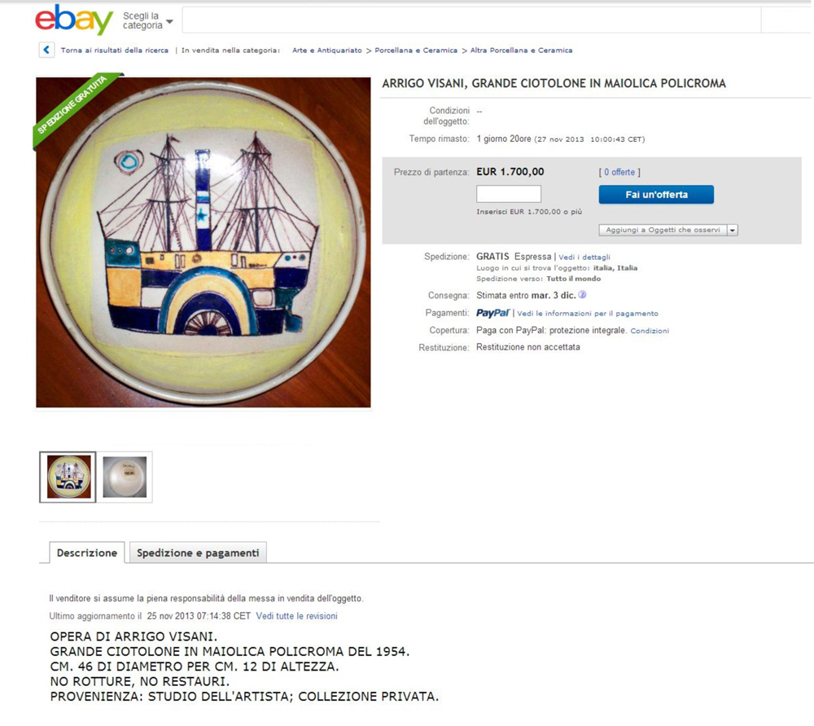Click the green Spedizione gratuita ribbon
Image resolution: width=814 pixels, height=726 pixels.
75,108
